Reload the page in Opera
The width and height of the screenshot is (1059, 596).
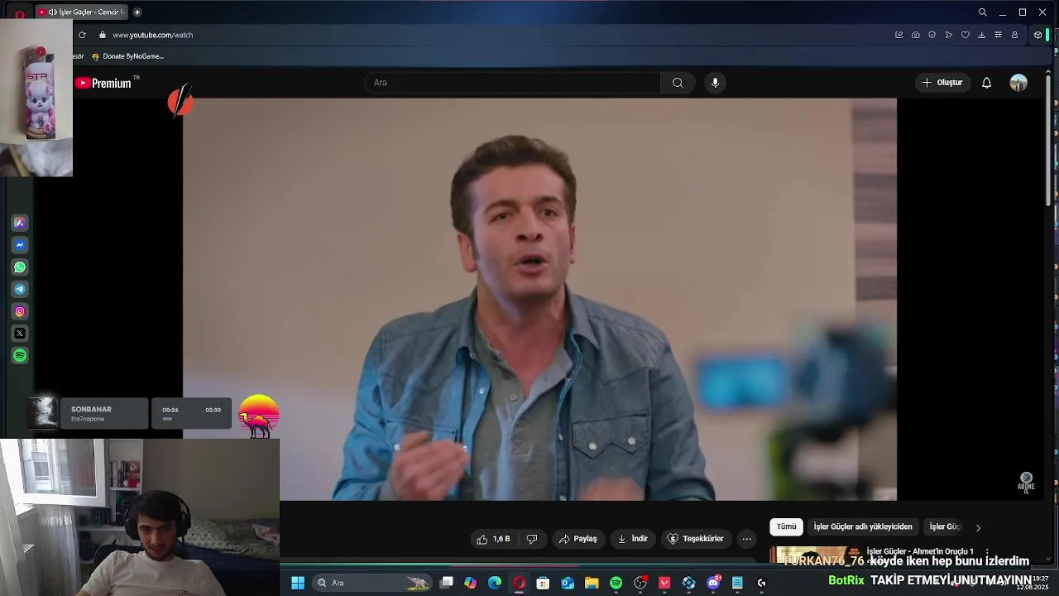click(x=82, y=35)
